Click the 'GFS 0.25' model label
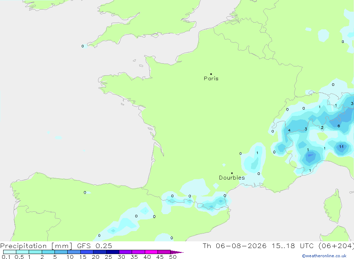Image resolution: width=354 pixels, height=259 pixels. [x=95, y=246]
